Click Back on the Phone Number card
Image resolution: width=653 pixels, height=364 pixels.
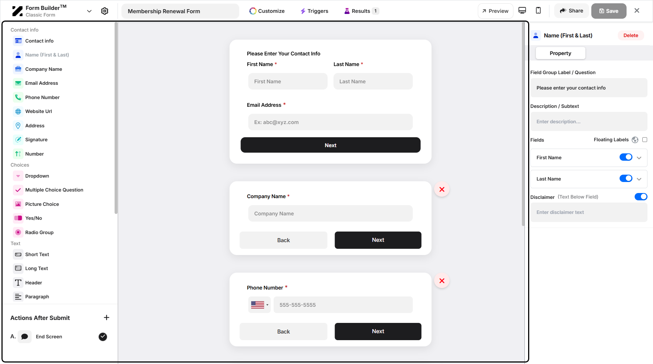(284, 331)
